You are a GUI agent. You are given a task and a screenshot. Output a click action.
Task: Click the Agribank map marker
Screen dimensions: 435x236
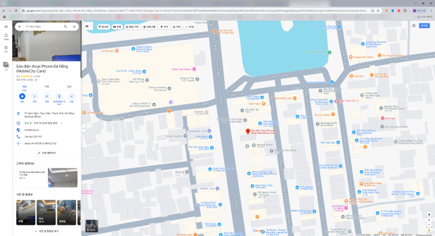pyautogui.click(x=207, y=113)
